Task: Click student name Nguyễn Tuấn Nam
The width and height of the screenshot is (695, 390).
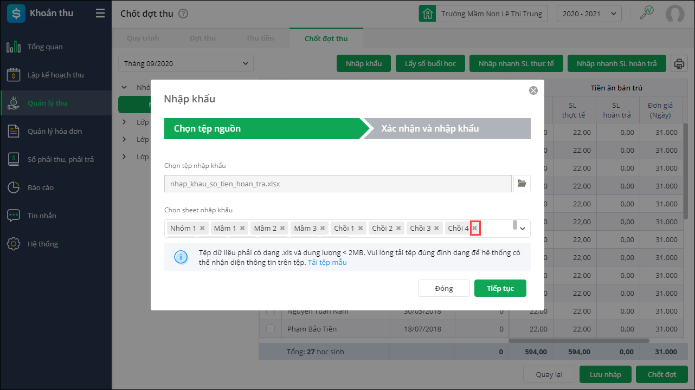Action: (x=318, y=311)
